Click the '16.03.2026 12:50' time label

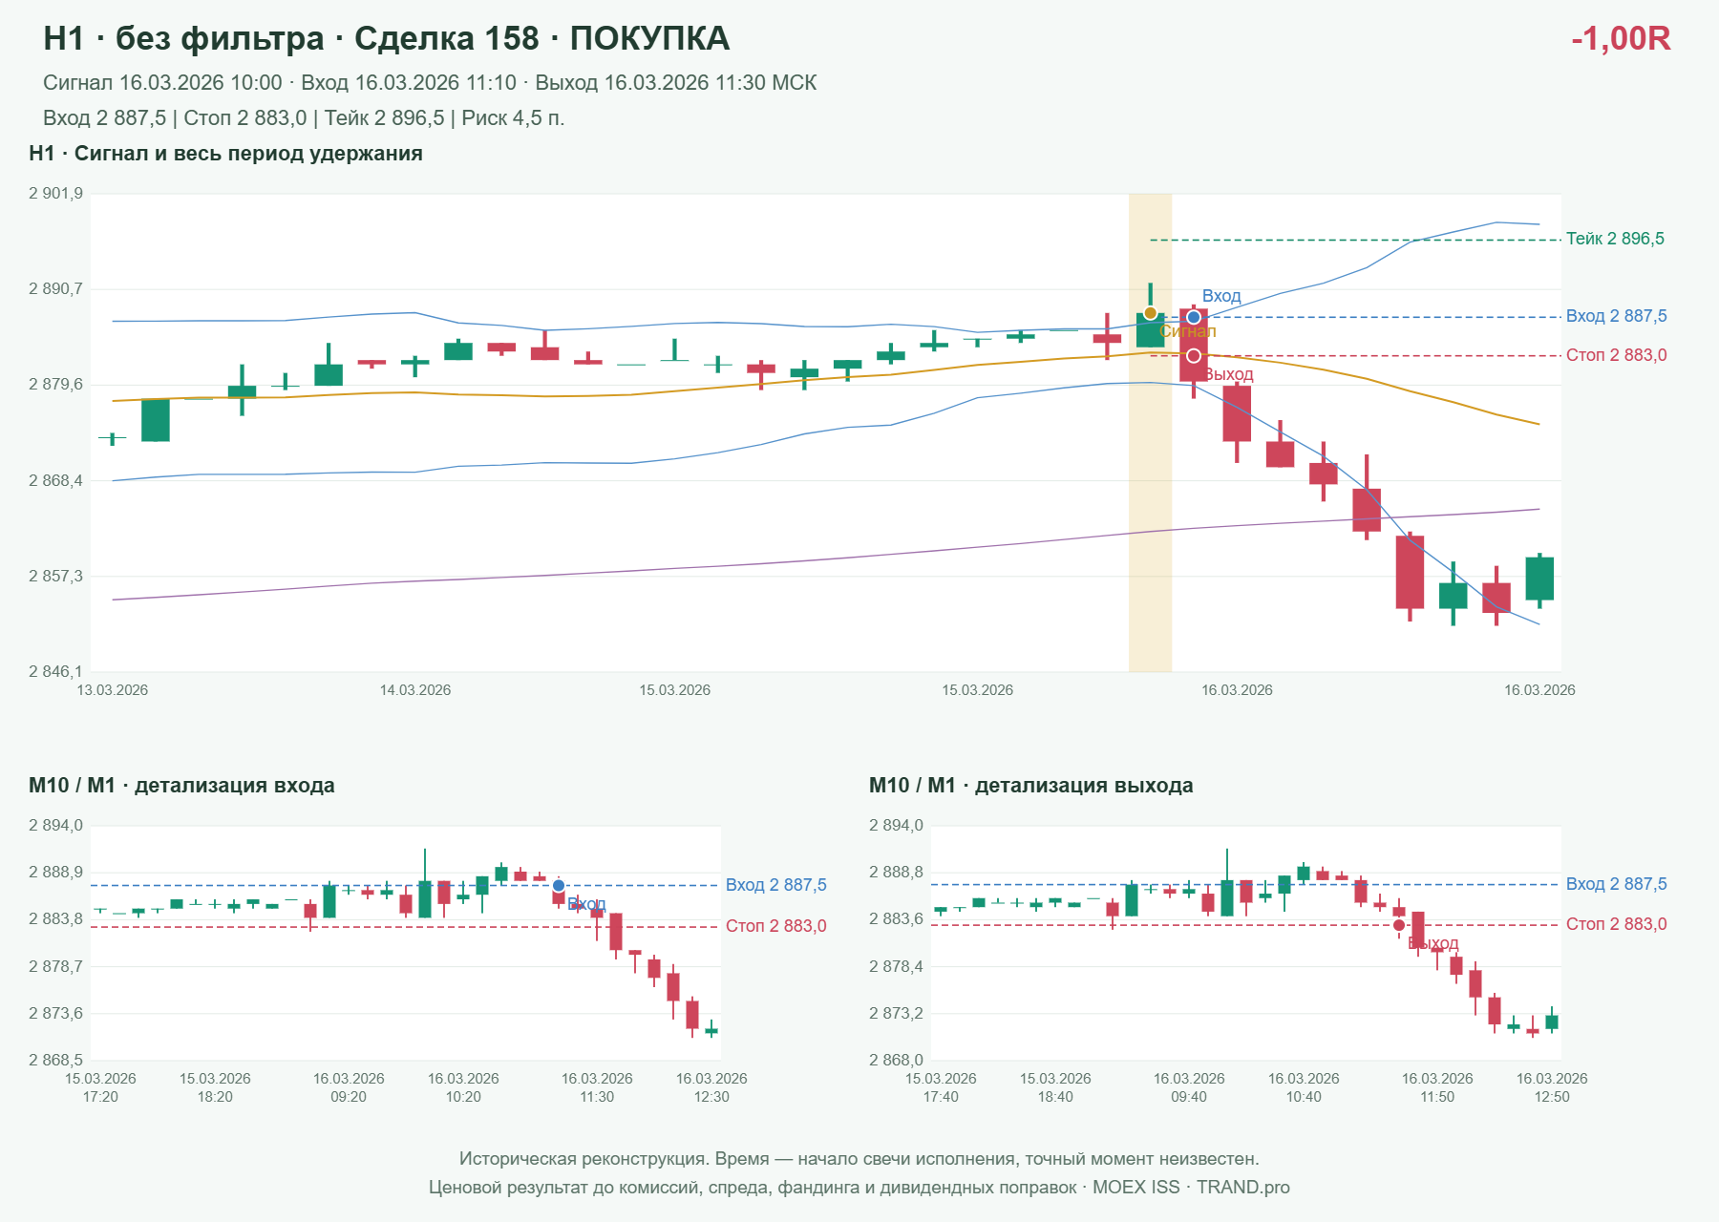[1552, 1087]
